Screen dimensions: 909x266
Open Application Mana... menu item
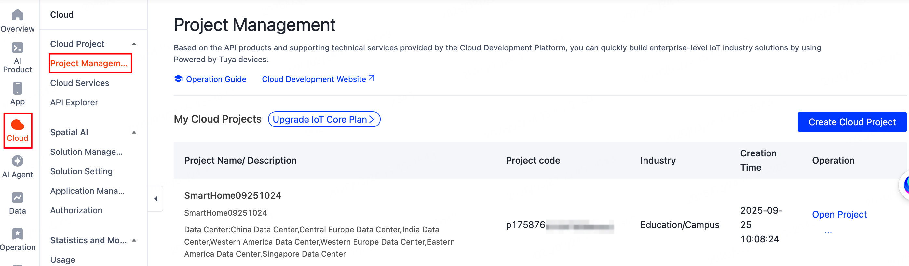coord(87,191)
